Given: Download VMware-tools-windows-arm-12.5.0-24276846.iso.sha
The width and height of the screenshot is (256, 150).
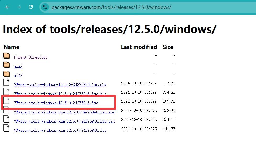Looking at the screenshot, I should pyautogui.click(x=65, y=112).
